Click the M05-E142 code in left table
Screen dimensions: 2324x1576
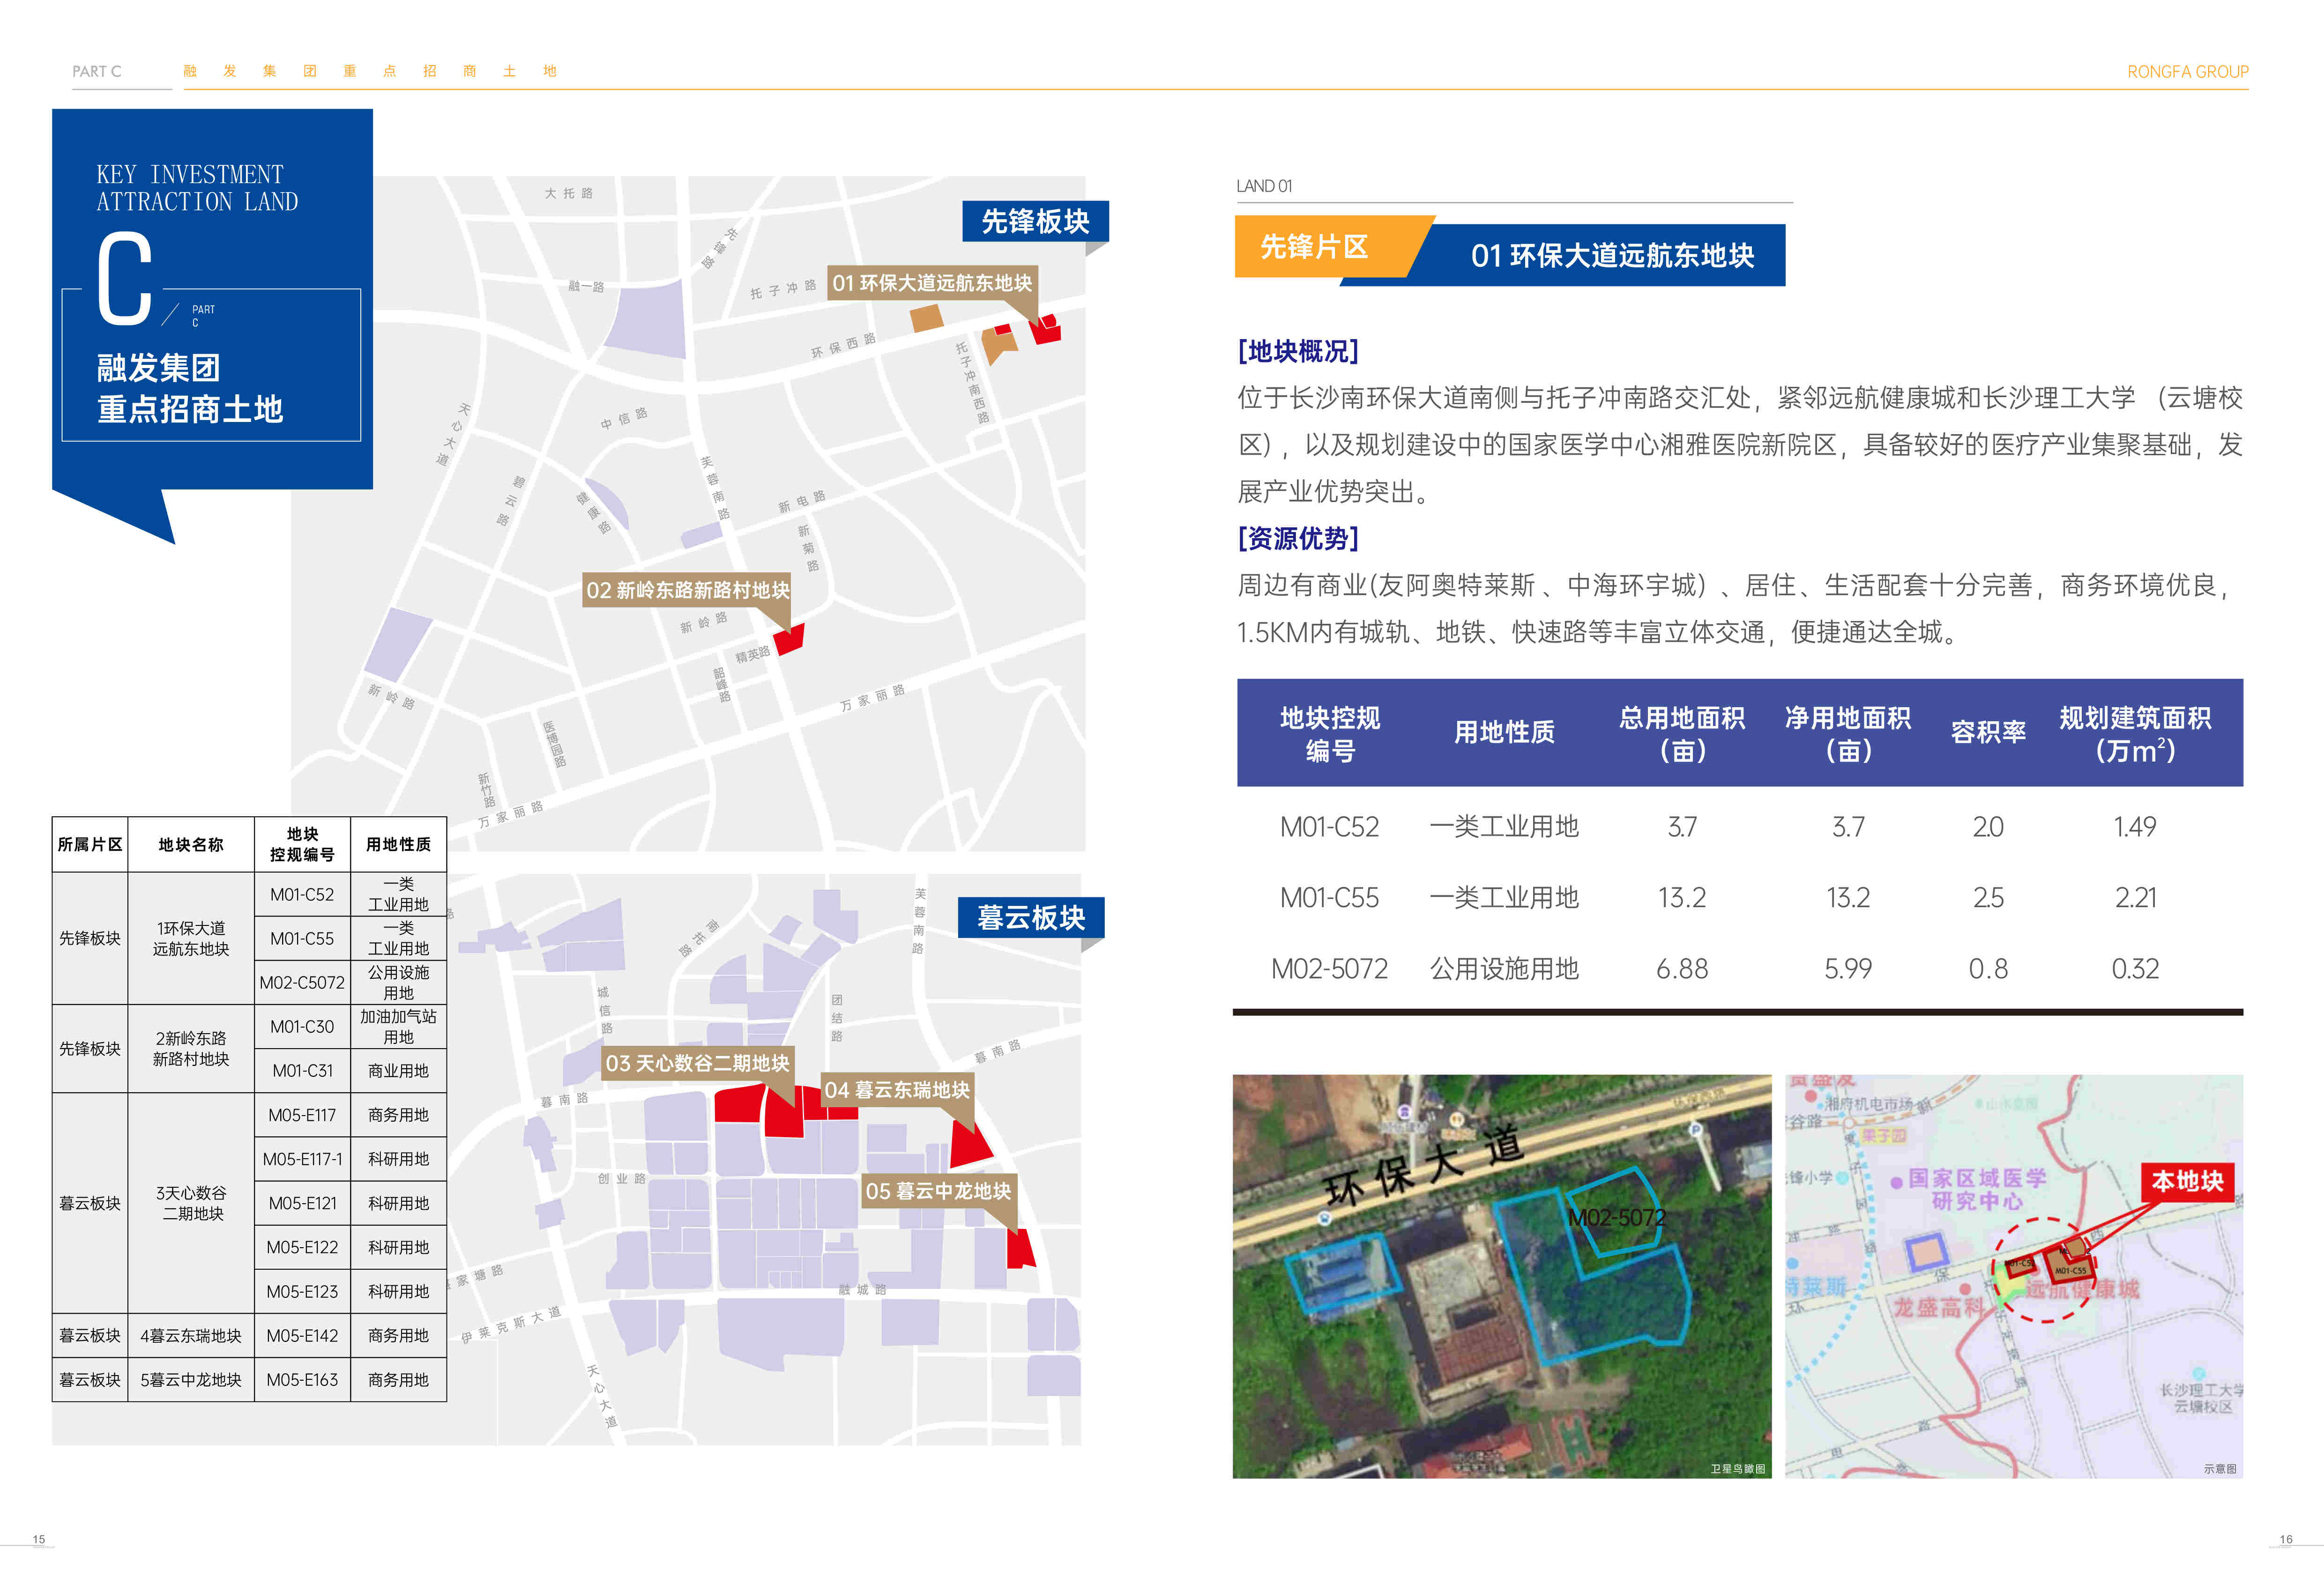[302, 1336]
